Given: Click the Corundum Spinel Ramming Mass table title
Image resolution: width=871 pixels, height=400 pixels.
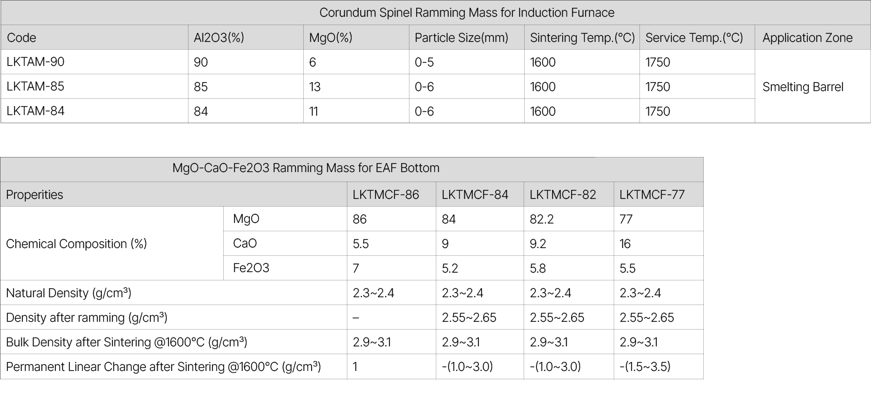Looking at the screenshot, I should click(x=467, y=12).
